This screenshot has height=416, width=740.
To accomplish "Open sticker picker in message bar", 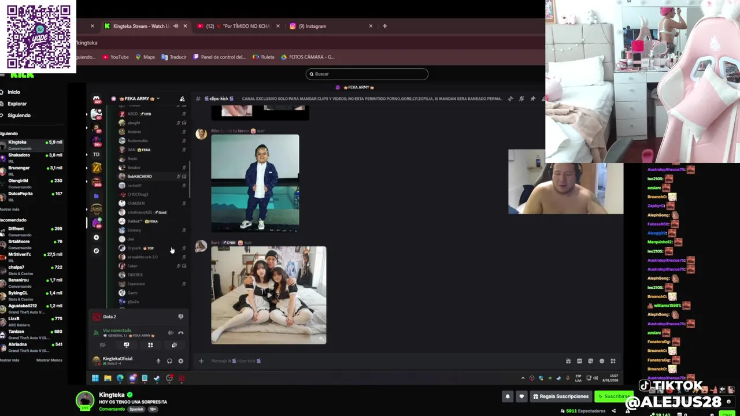I will pos(590,361).
